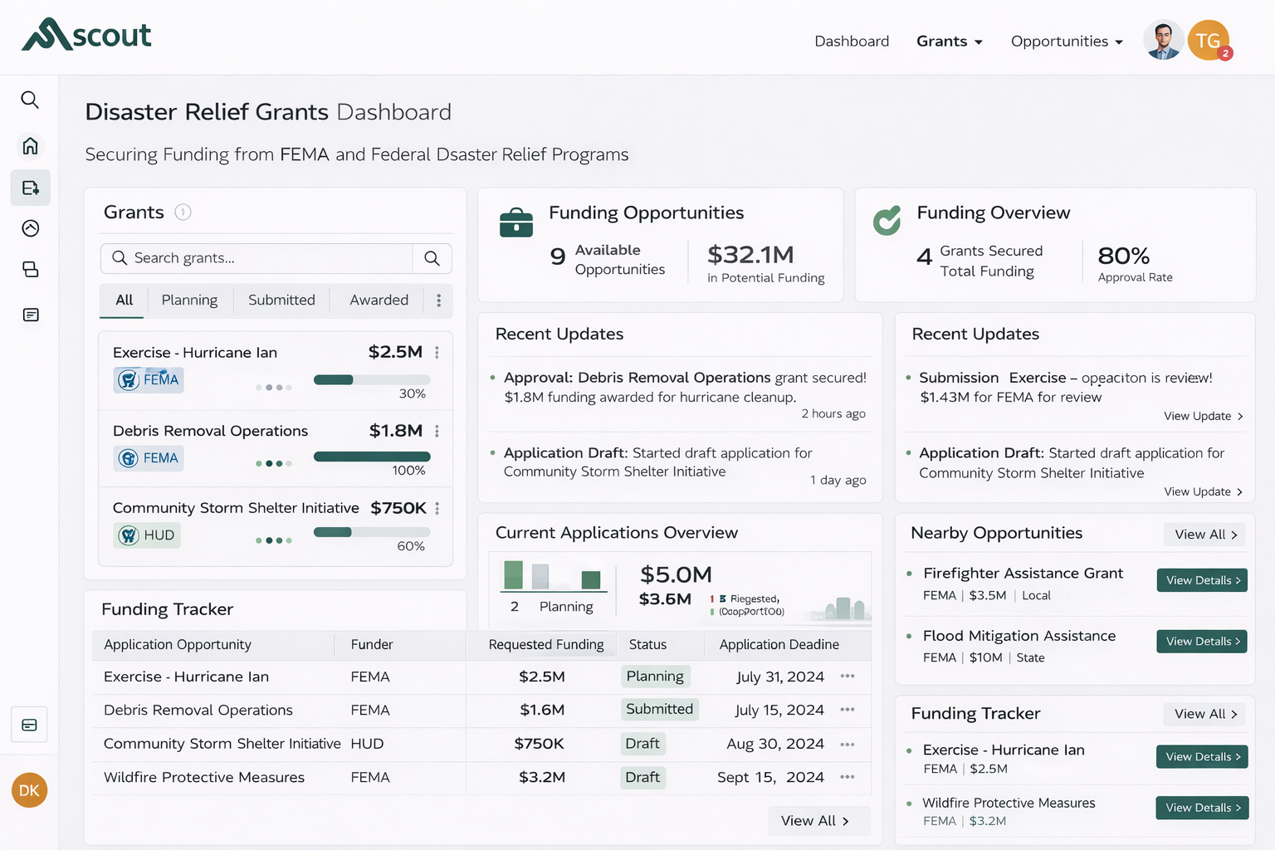Open the notes list icon in the sidebar
1275x850 pixels.
(31, 315)
